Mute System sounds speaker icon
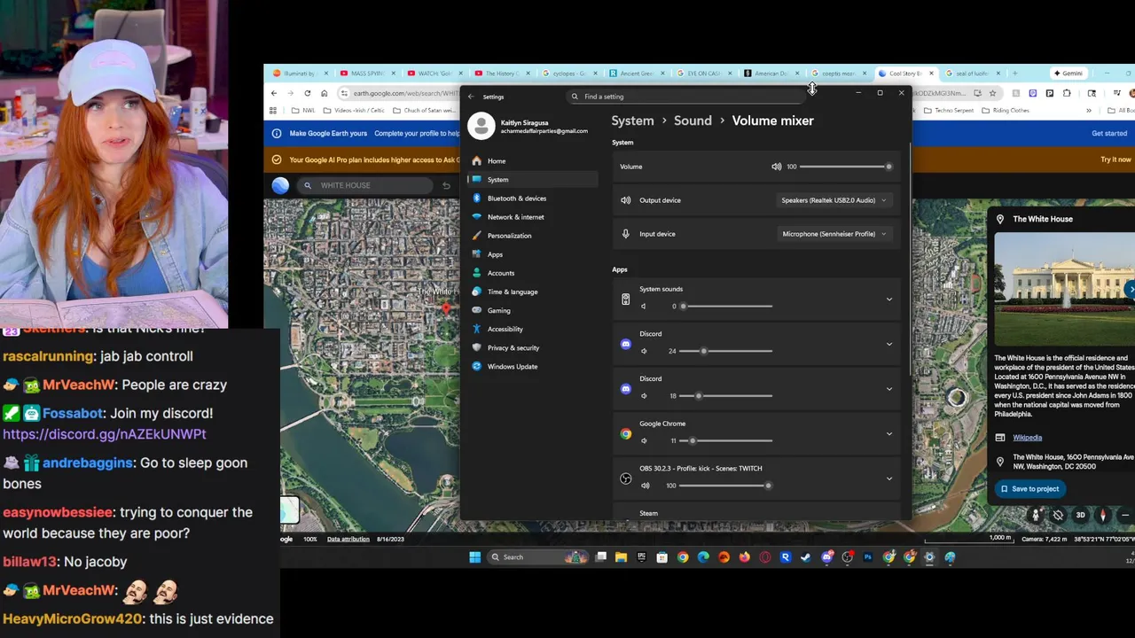1135x638 pixels. (x=644, y=307)
